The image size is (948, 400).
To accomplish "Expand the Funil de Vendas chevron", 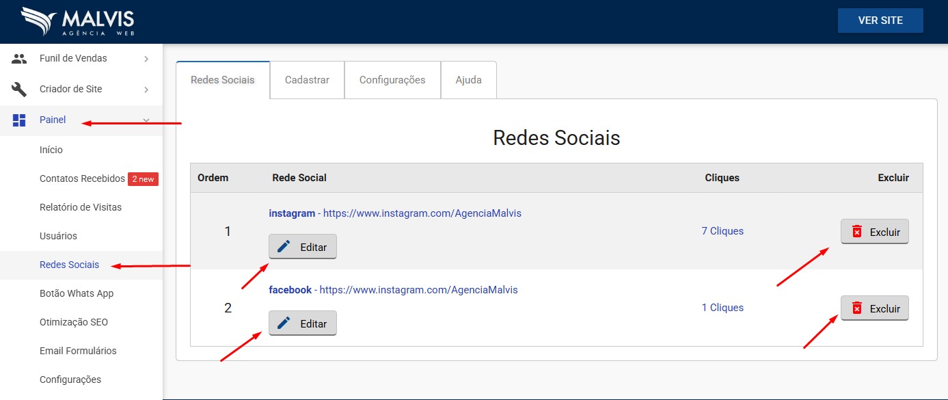I will pos(146,59).
